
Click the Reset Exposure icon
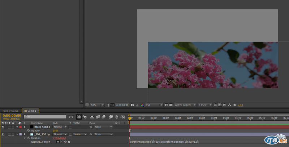235,105
